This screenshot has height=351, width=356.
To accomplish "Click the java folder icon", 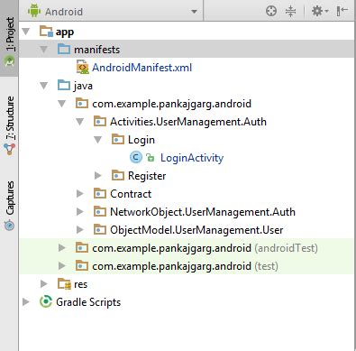I will pos(64,86).
